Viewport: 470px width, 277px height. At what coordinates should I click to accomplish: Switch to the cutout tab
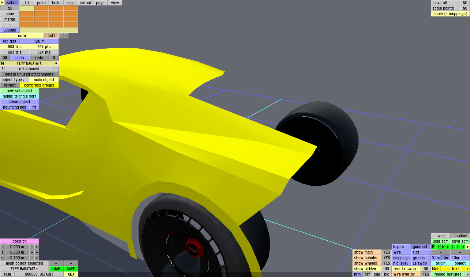pyautogui.click(x=86, y=3)
